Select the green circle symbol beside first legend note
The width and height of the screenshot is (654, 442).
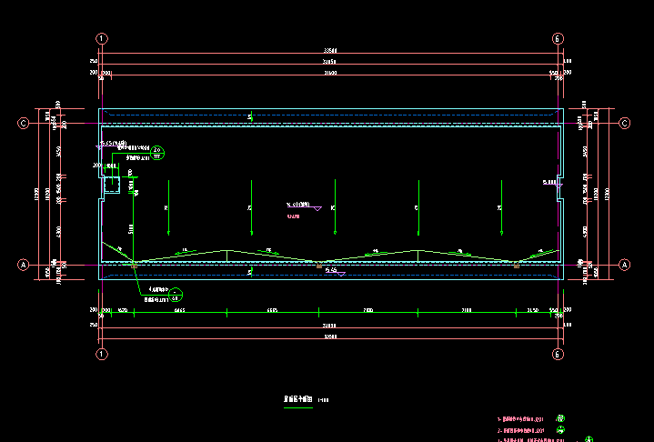tap(561, 418)
